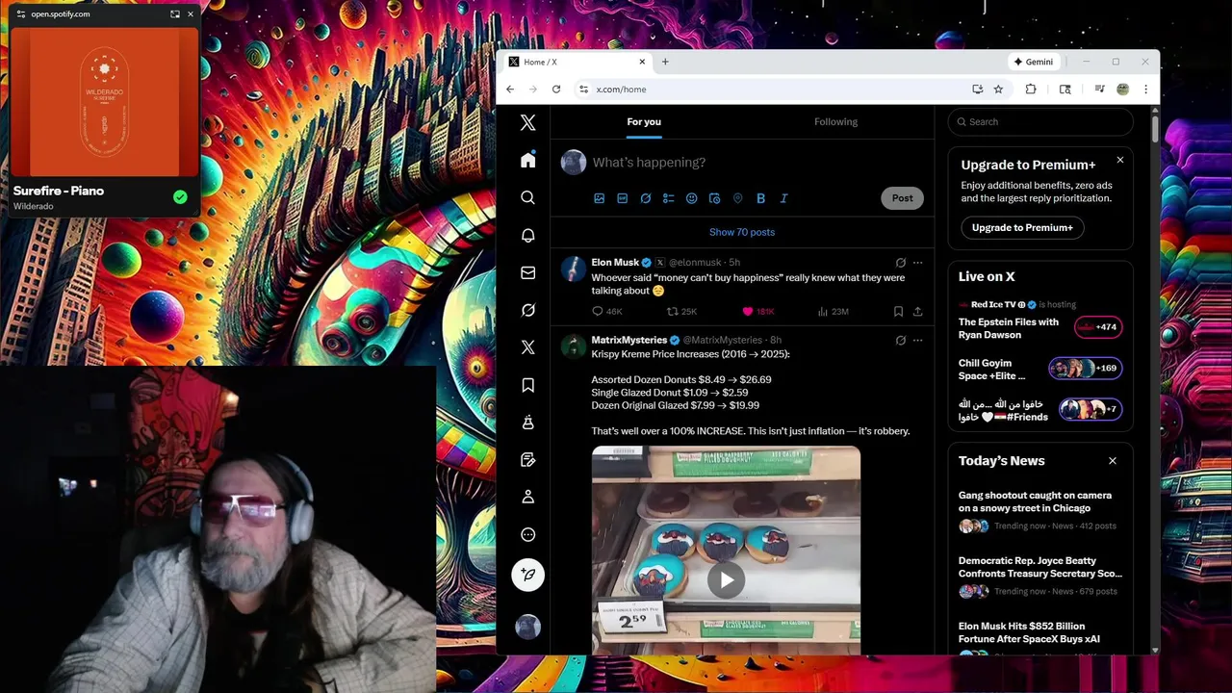The width and height of the screenshot is (1232, 693).
Task: Bookmark Elon Musk's post
Action: click(x=898, y=311)
